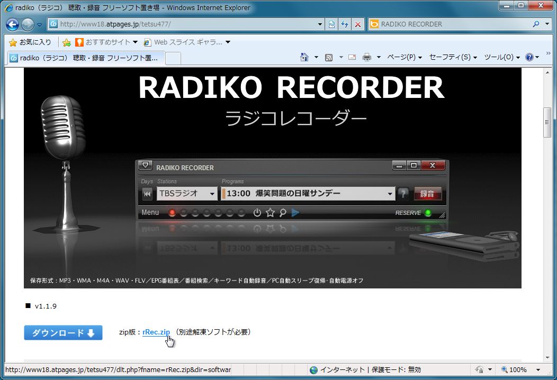
Task: Open おすすめサイト suggested sites
Action: [106, 42]
